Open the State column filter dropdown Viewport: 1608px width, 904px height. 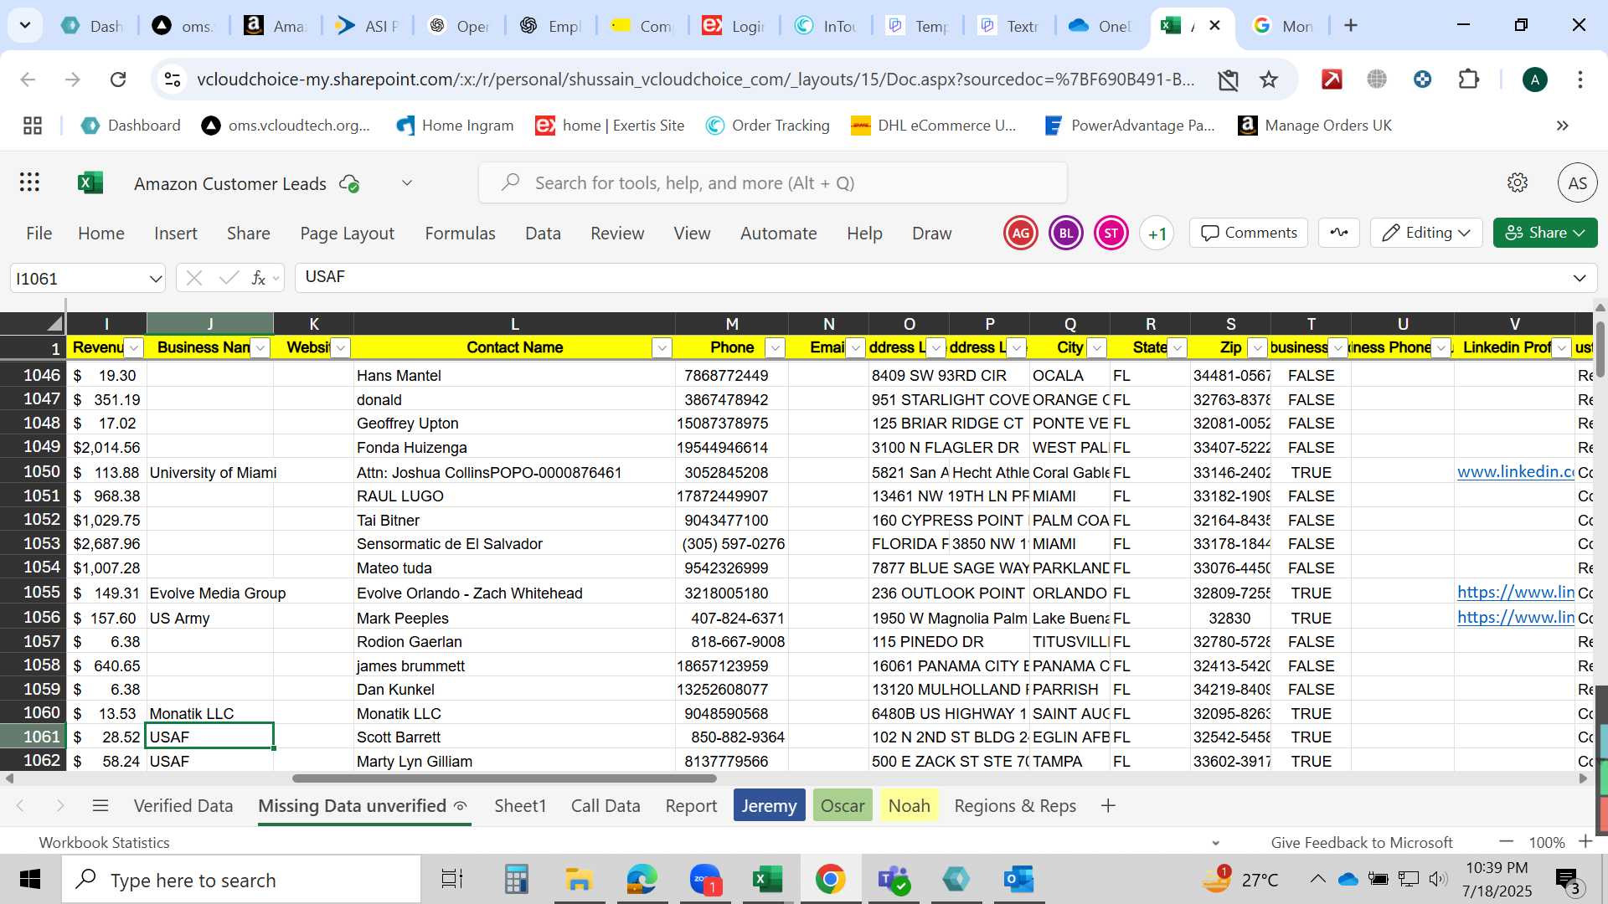[x=1177, y=348]
